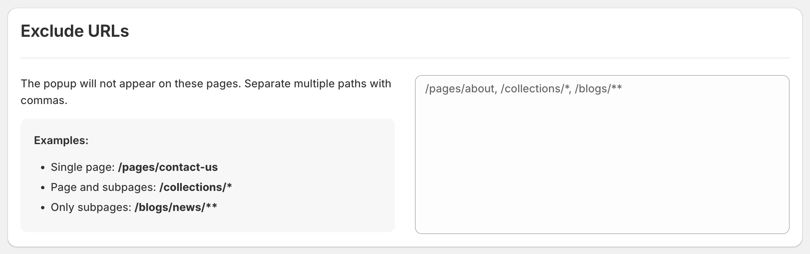Viewport: 810px width, 254px height.
Task: Click the /blogs/** pattern in the input field
Action: tap(598, 89)
